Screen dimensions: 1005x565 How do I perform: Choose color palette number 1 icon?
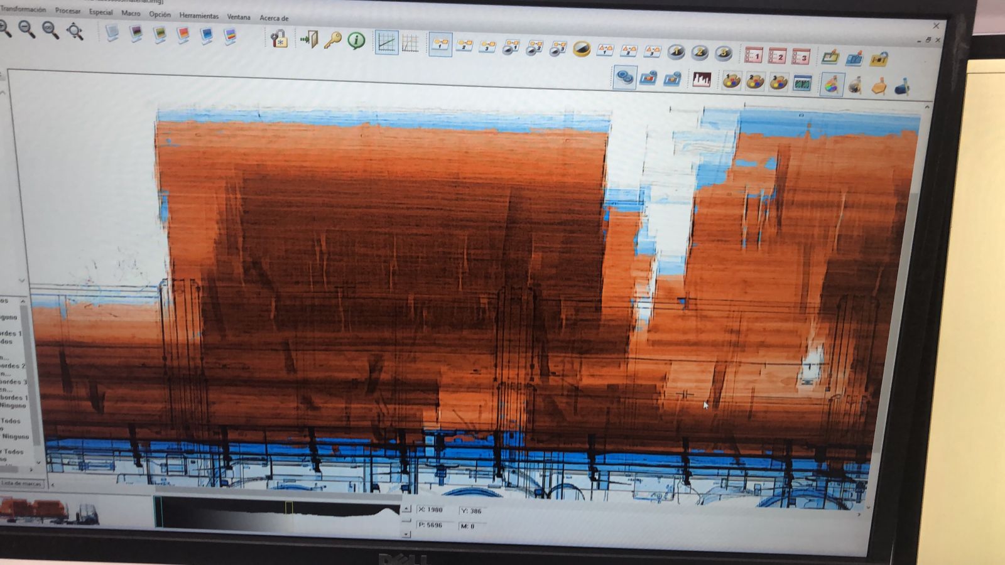click(731, 81)
